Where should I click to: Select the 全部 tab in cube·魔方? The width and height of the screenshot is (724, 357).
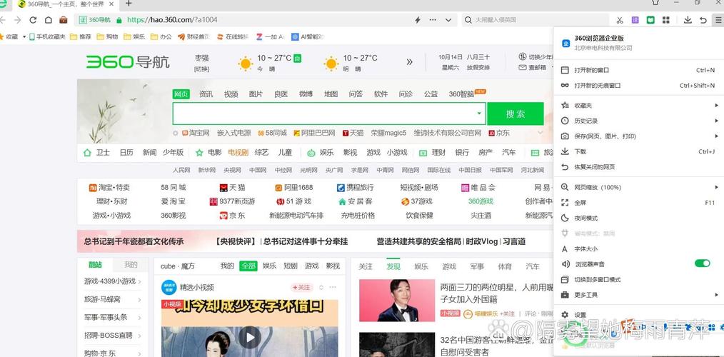(248, 266)
